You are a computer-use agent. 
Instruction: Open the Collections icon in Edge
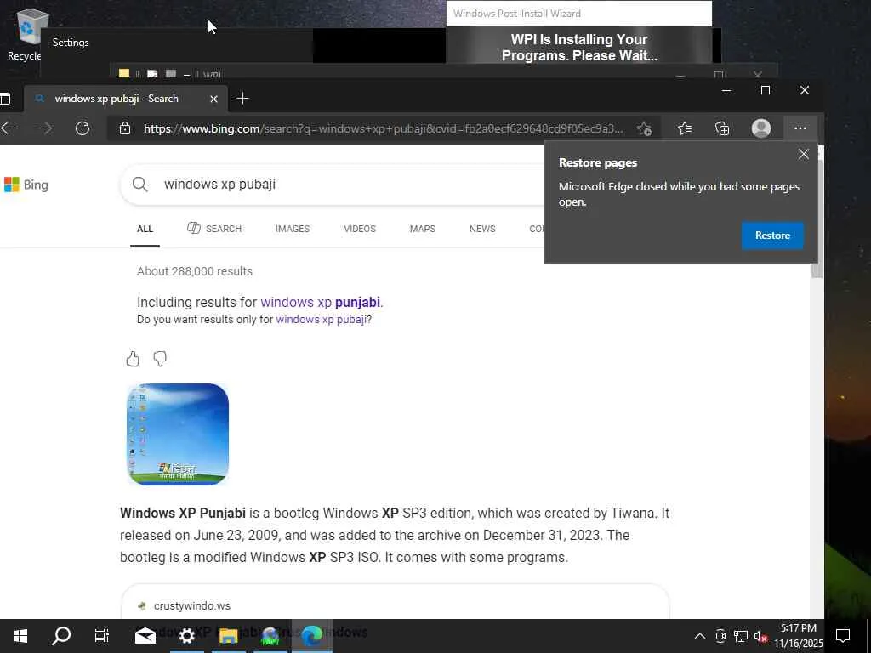(722, 128)
